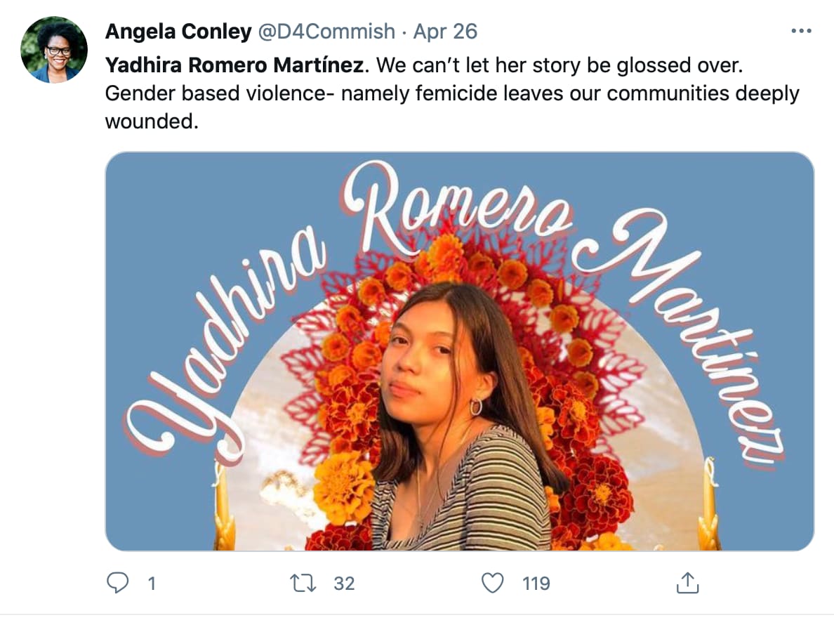Click the share upload arrow icon
The image size is (834, 625).
tap(688, 583)
